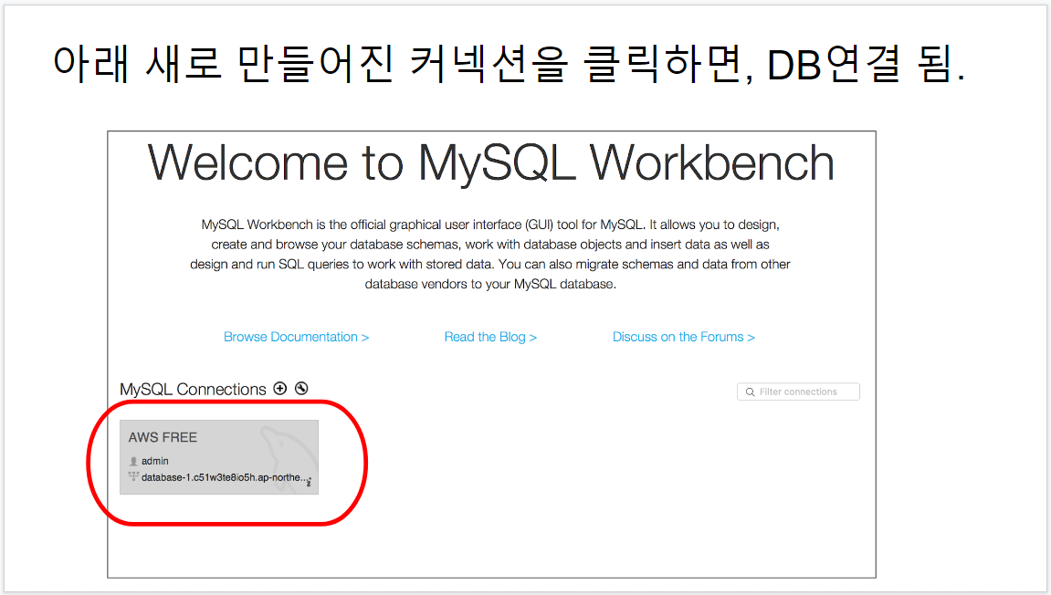Click the user icon beside admin
The height and width of the screenshot is (595, 1051).
coord(133,461)
